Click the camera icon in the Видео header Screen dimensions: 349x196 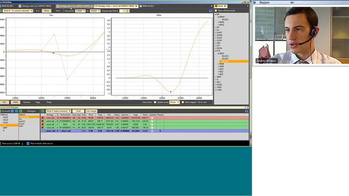(292, 2)
